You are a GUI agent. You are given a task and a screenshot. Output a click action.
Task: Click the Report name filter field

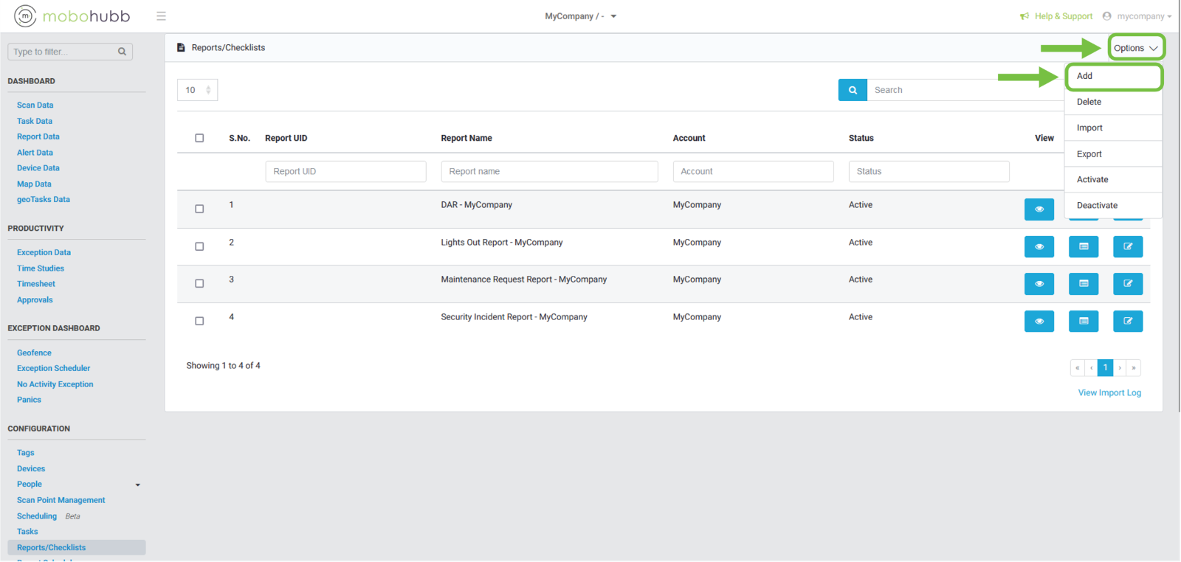549,172
